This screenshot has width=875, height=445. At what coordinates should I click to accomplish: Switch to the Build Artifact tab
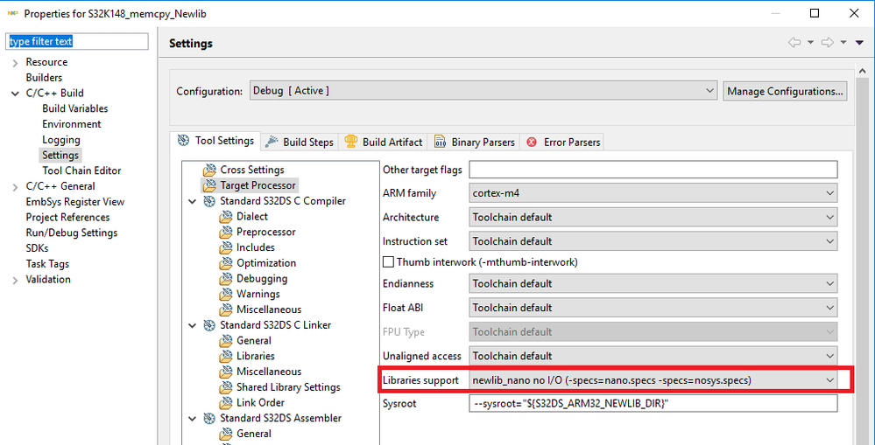[384, 142]
